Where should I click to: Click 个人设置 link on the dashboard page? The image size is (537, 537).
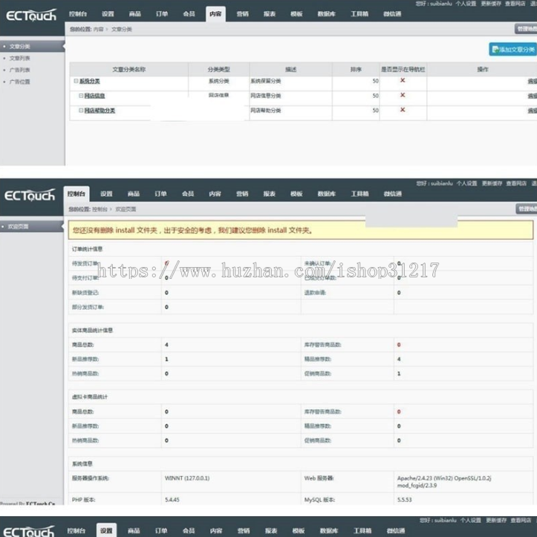click(x=466, y=183)
